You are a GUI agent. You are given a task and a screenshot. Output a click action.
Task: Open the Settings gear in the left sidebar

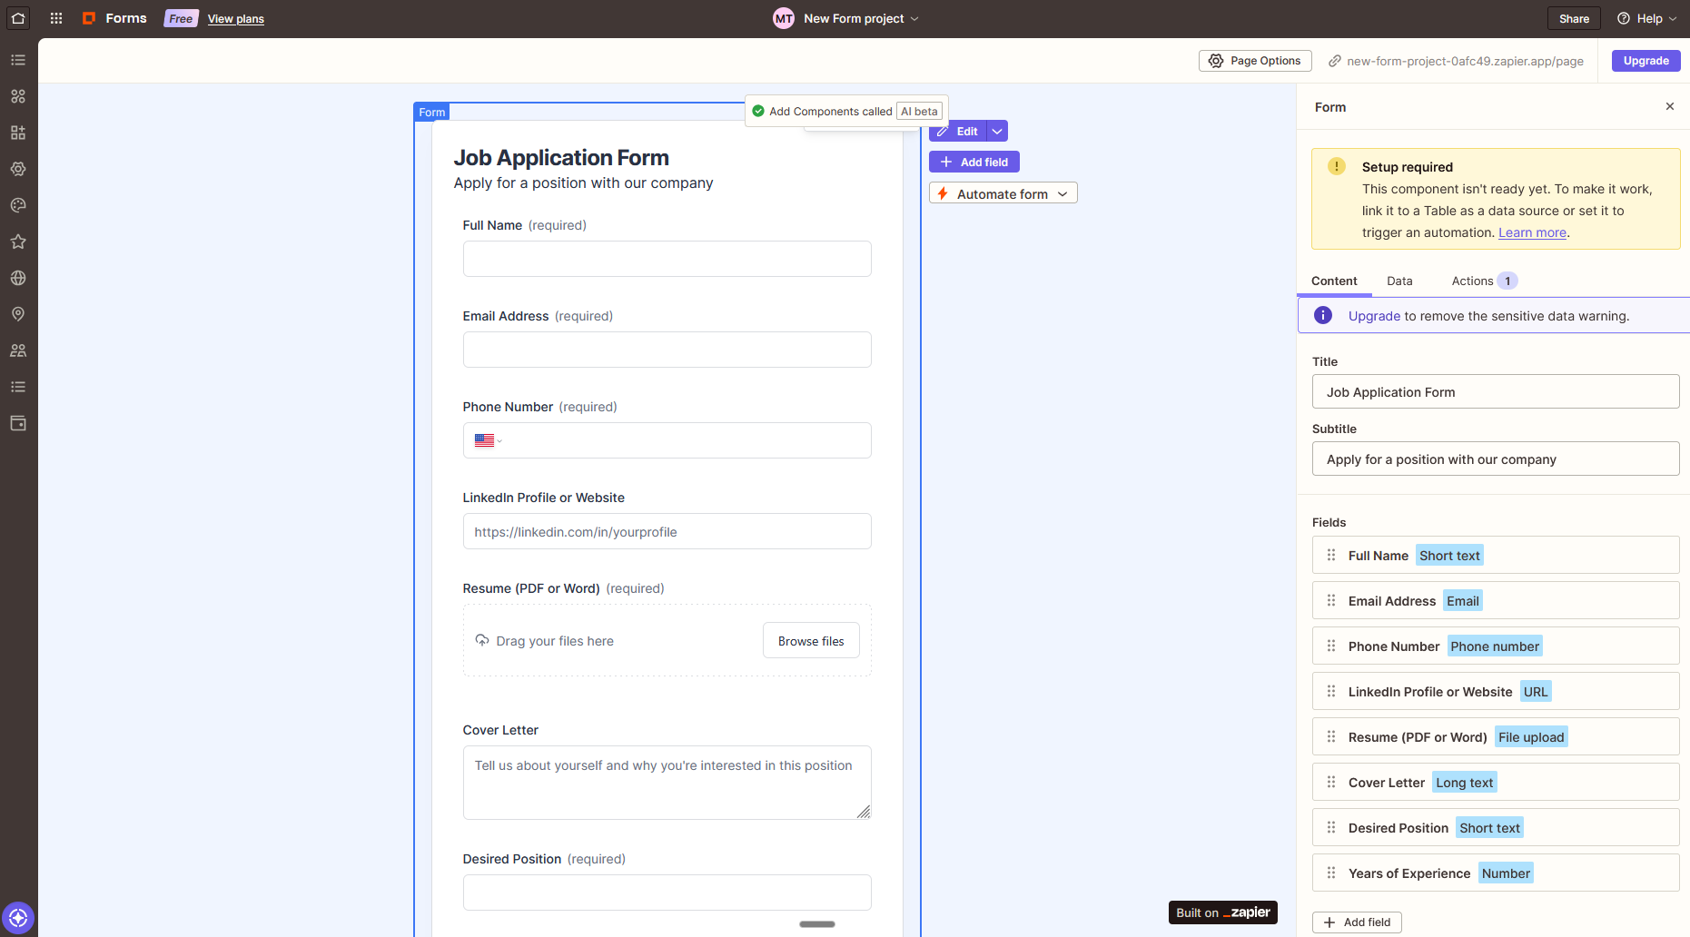[18, 169]
